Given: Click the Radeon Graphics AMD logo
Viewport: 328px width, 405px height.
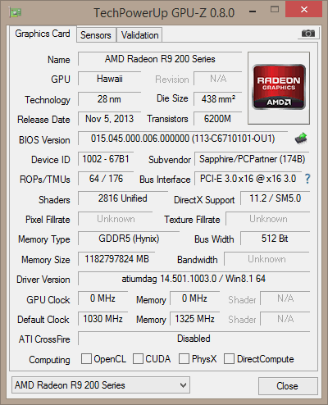Looking at the screenshot, I should click(279, 88).
